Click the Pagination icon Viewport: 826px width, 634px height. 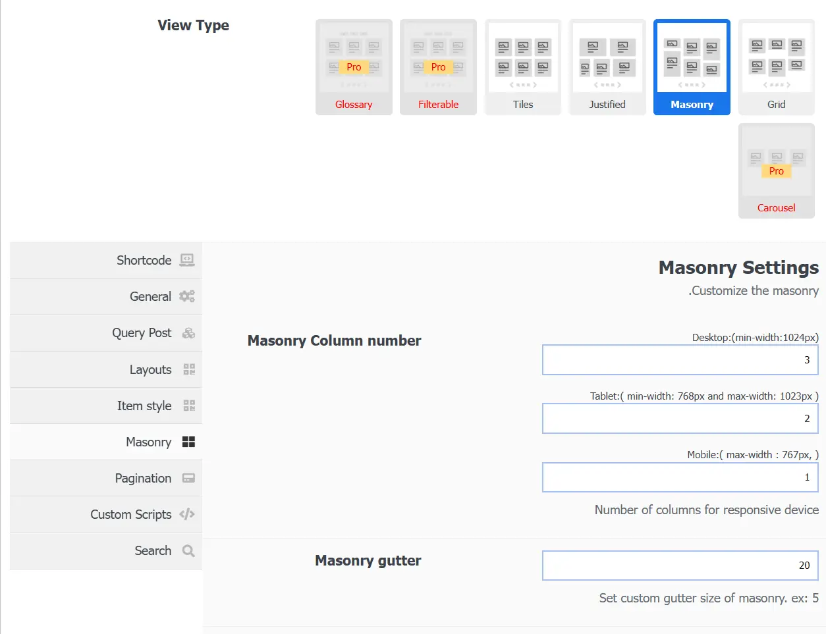click(x=188, y=478)
